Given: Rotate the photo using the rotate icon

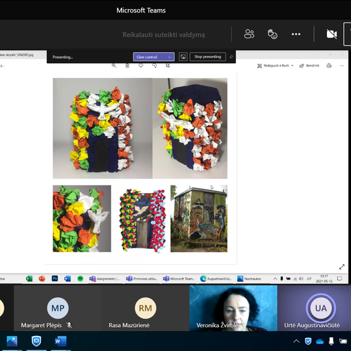Looking at the screenshot, I should coord(154,66).
